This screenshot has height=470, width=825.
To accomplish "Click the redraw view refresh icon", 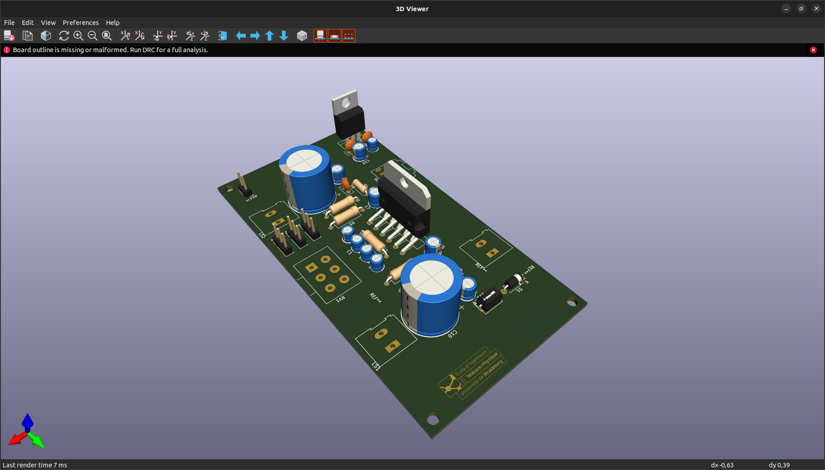I will tap(64, 36).
